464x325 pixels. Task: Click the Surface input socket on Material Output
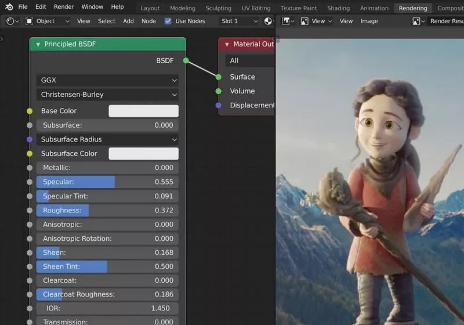click(219, 77)
